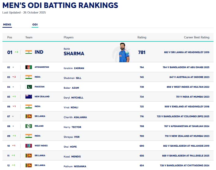Click the up arrow next to position 01
The width and height of the screenshot is (216, 170).
click(x=17, y=52)
